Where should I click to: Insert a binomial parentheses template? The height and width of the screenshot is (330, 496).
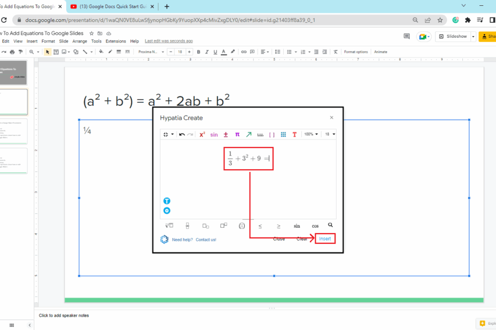(242, 226)
